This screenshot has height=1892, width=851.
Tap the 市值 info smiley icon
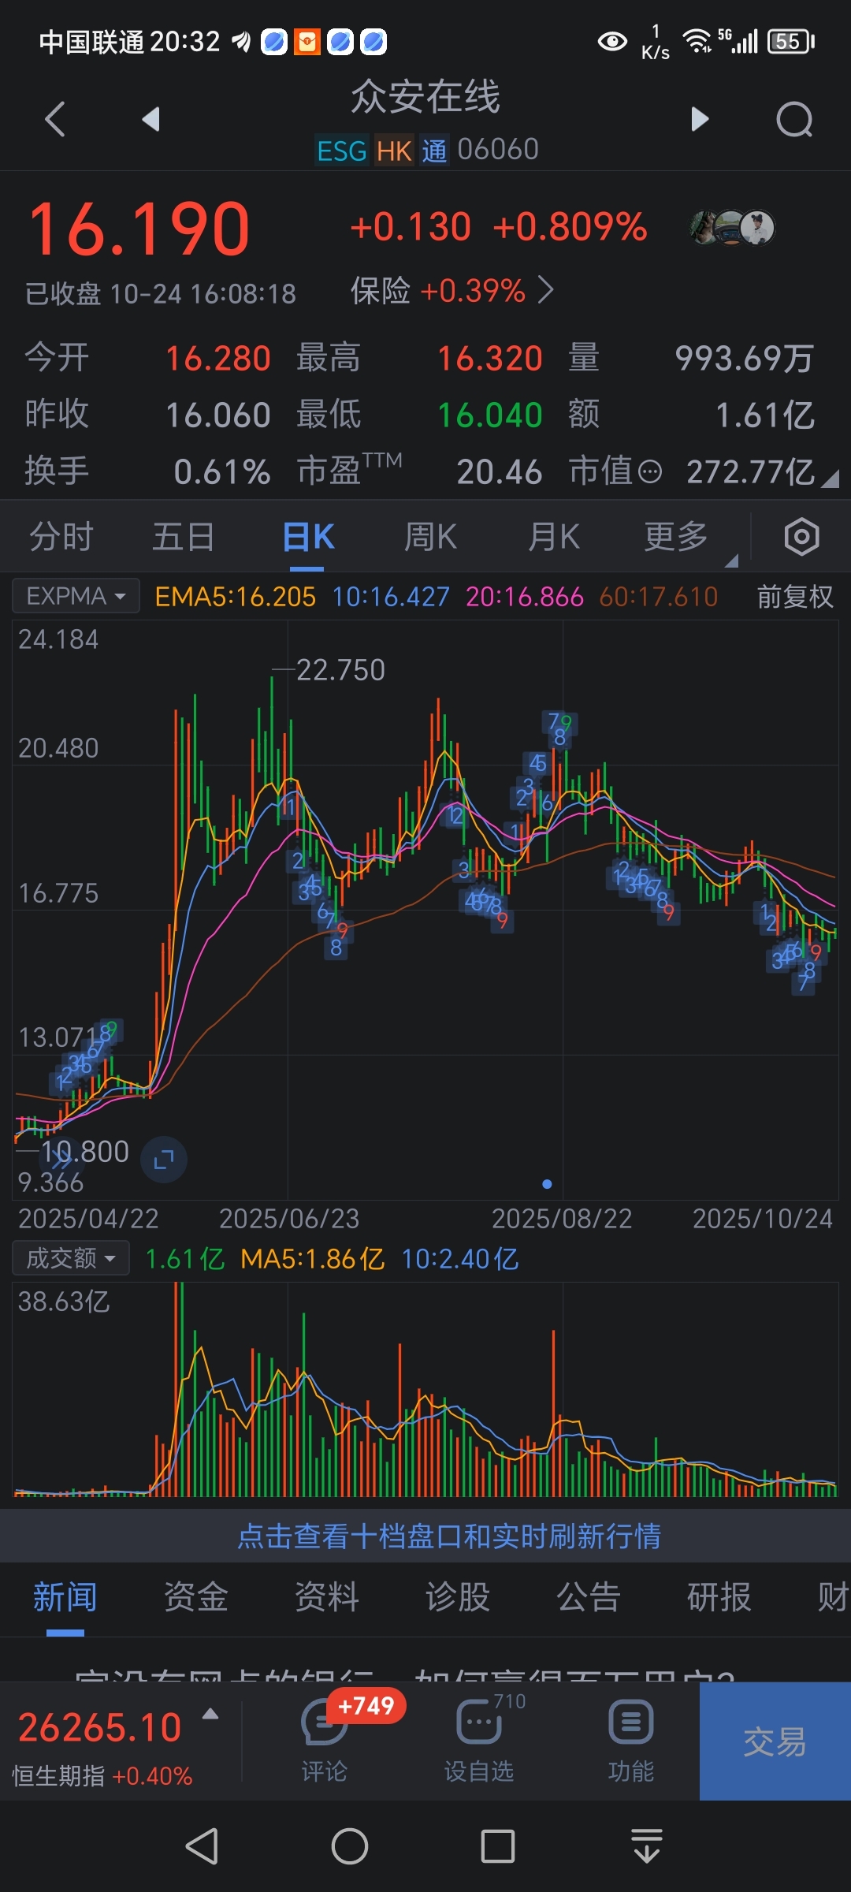tap(649, 472)
